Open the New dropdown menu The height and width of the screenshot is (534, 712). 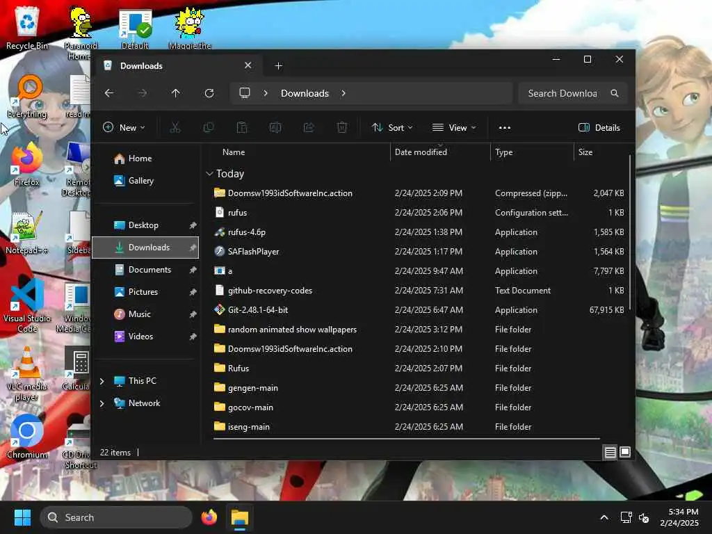click(124, 128)
